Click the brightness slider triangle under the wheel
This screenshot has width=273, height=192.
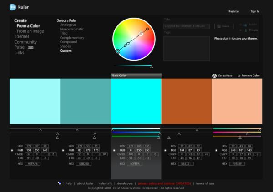coord(152,67)
